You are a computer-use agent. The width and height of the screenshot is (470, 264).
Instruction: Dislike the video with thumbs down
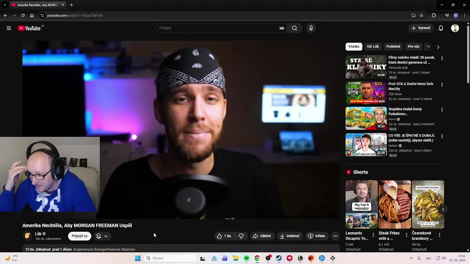pyautogui.click(x=241, y=236)
